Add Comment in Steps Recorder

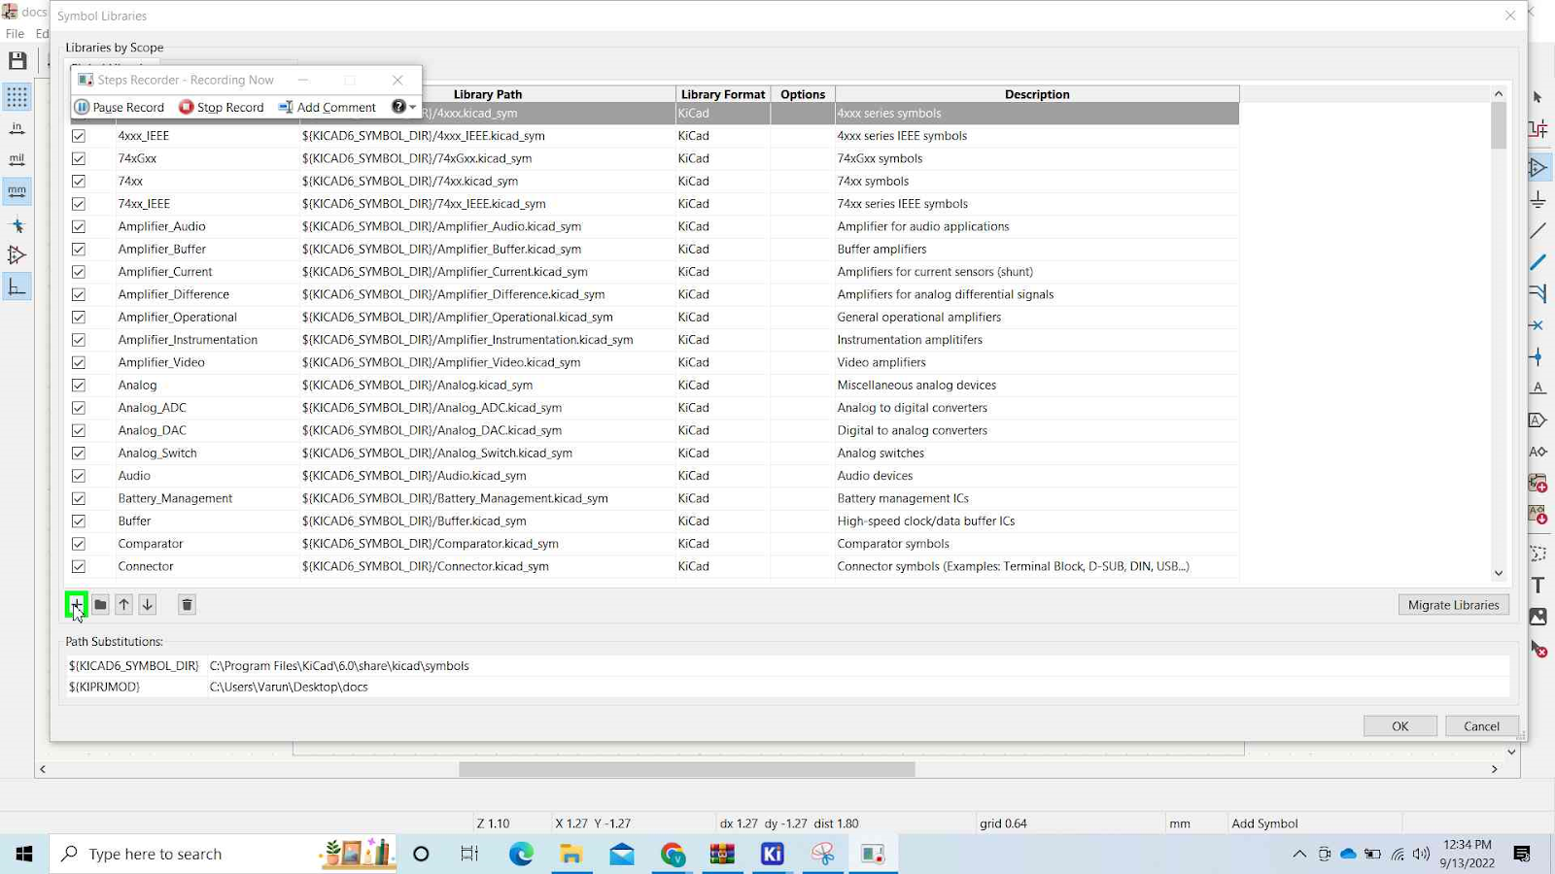click(x=328, y=107)
